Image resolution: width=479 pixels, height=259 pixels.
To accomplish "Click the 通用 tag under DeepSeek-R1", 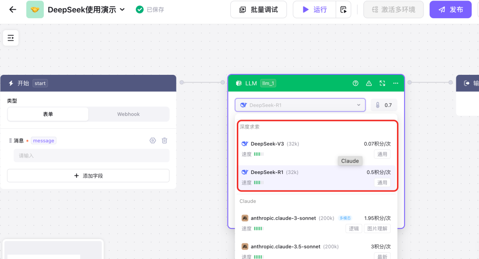I will pos(382,182).
